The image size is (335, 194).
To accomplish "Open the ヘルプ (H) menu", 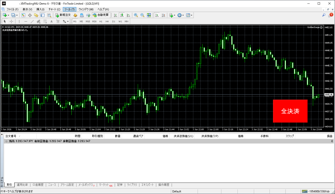I will point(103,9).
